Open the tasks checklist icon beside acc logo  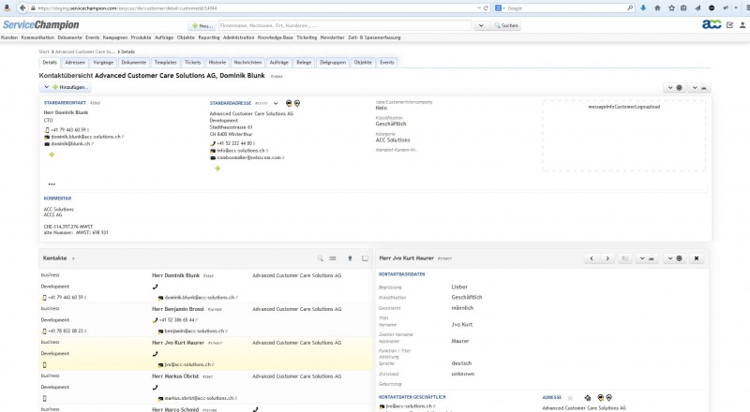coord(729,25)
